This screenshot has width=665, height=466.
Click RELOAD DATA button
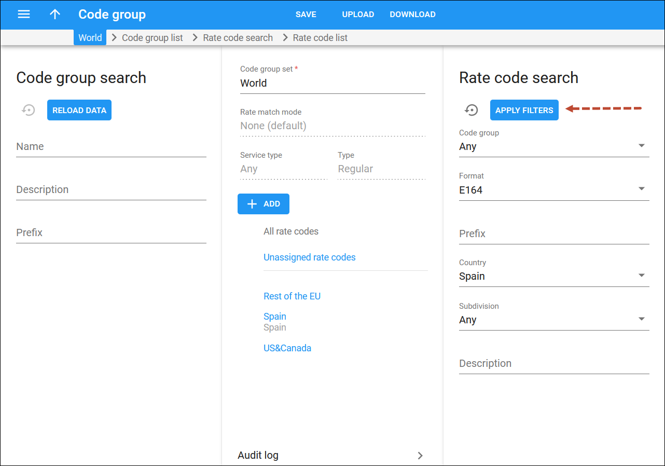[79, 110]
